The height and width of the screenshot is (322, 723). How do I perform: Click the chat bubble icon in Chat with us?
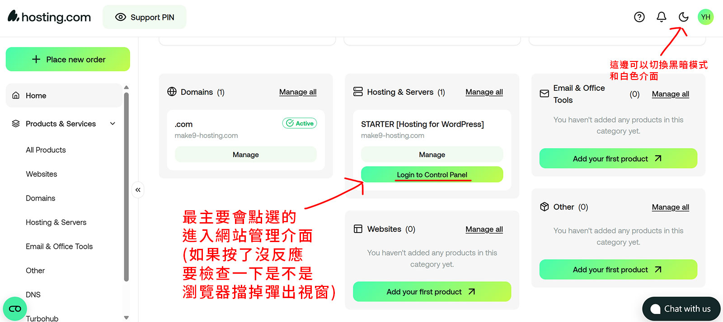pyautogui.click(x=655, y=309)
